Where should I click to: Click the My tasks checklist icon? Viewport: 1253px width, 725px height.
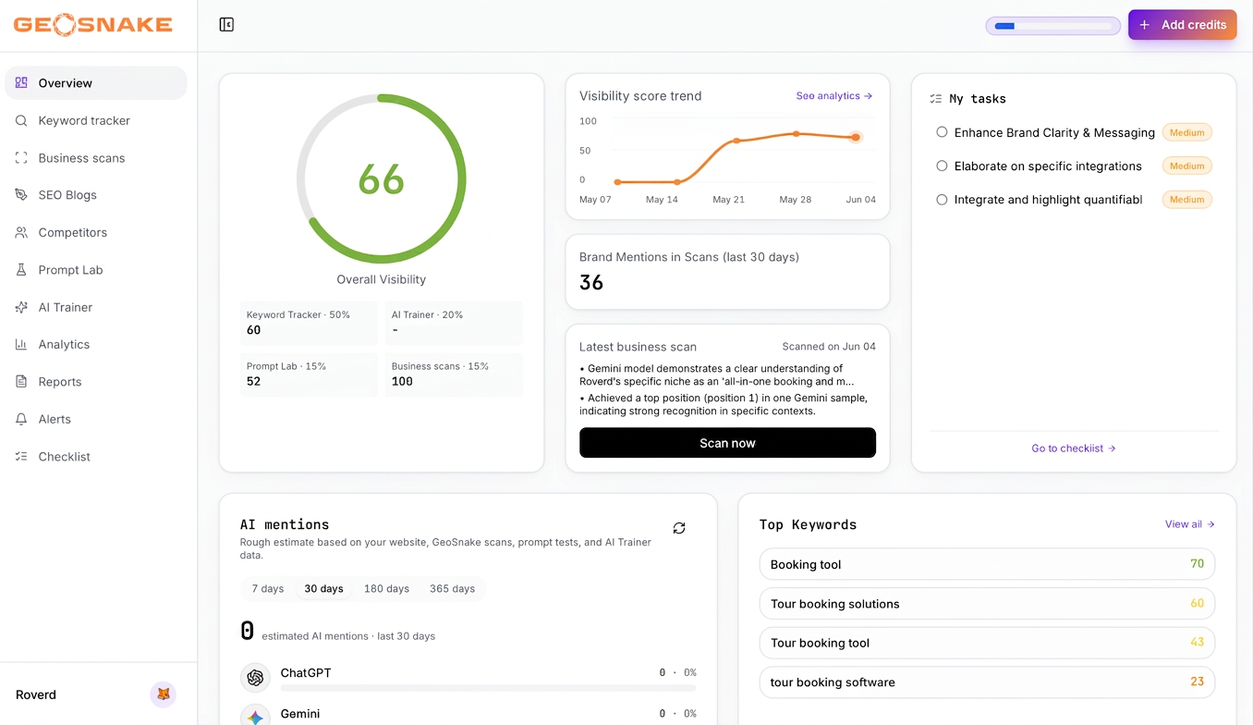[x=936, y=99]
